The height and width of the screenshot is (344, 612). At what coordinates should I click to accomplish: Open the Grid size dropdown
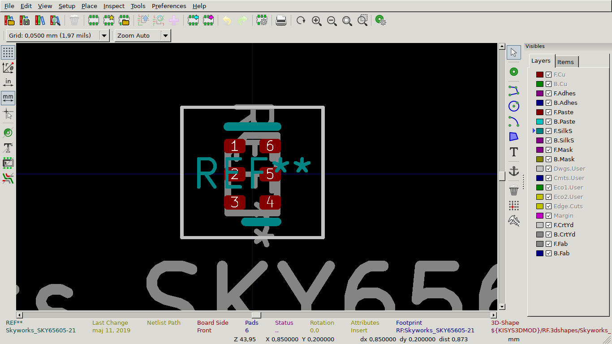[x=104, y=35]
